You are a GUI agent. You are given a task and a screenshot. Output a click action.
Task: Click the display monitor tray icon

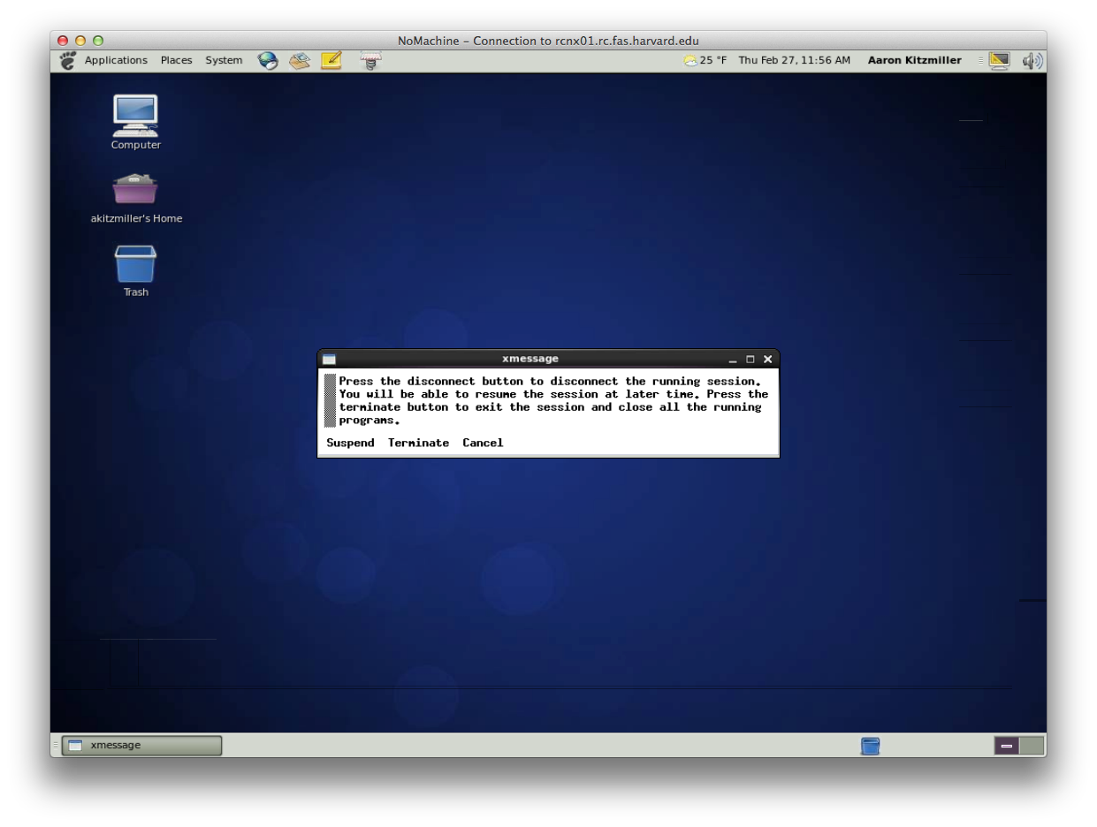coord(999,60)
